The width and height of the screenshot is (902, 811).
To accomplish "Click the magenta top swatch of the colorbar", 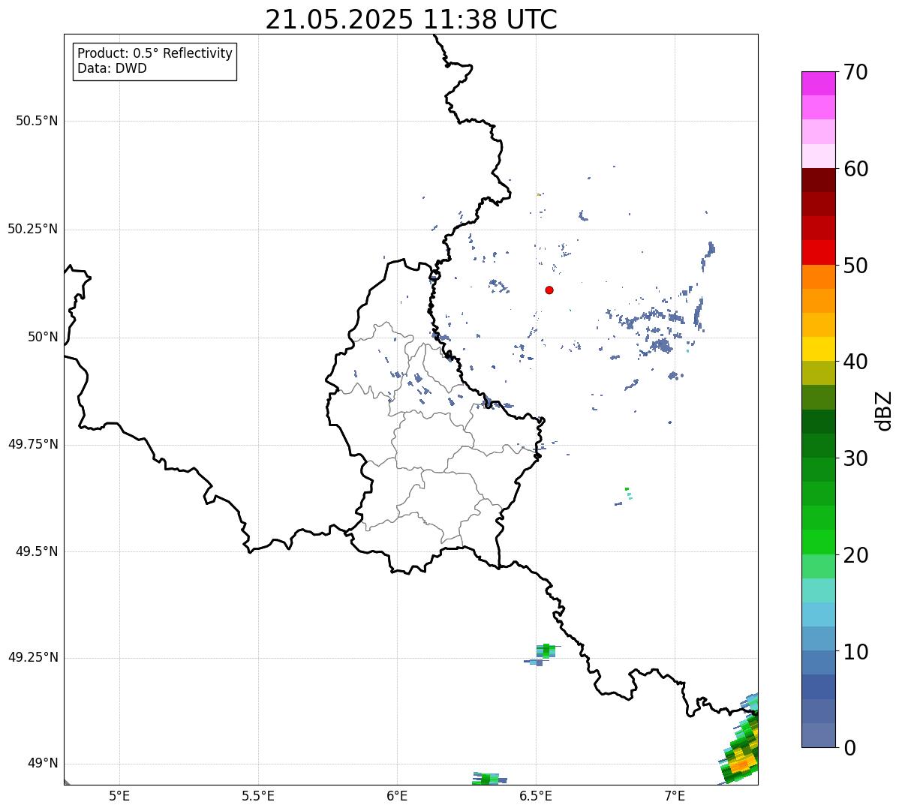I will pyautogui.click(x=819, y=83).
